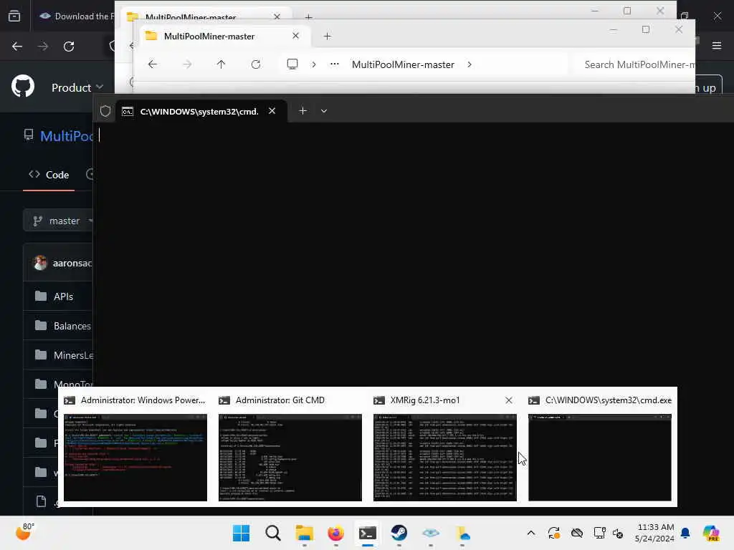Add a new Terminal tab
This screenshot has width=734, height=550.
click(303, 111)
